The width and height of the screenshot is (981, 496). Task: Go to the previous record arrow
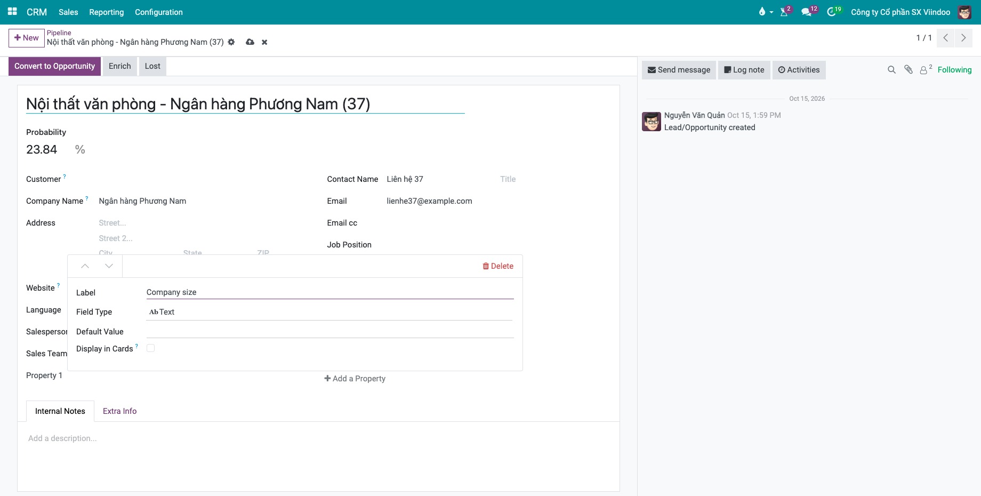(945, 38)
